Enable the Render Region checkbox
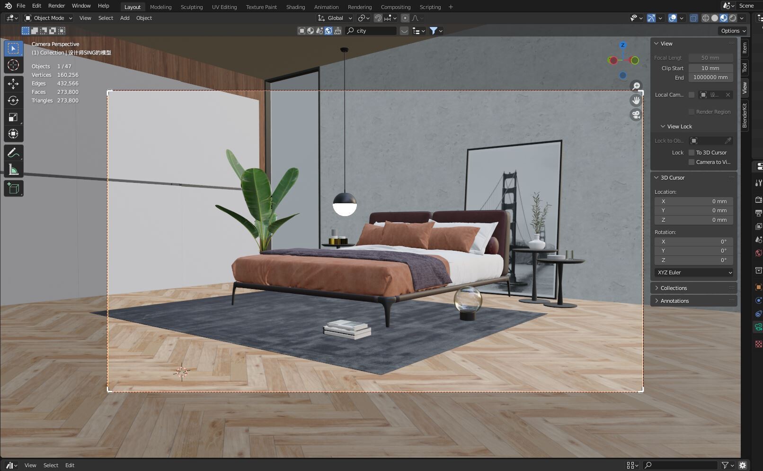 [x=691, y=111]
